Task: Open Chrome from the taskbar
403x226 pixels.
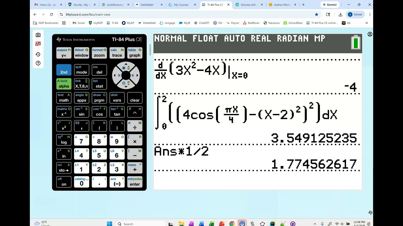Action: point(232,224)
